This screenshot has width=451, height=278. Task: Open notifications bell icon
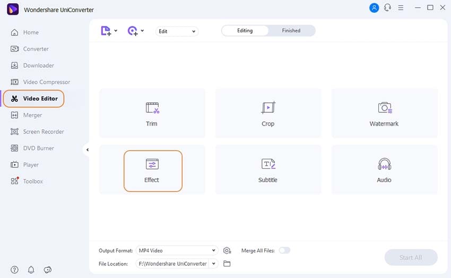[31, 270]
